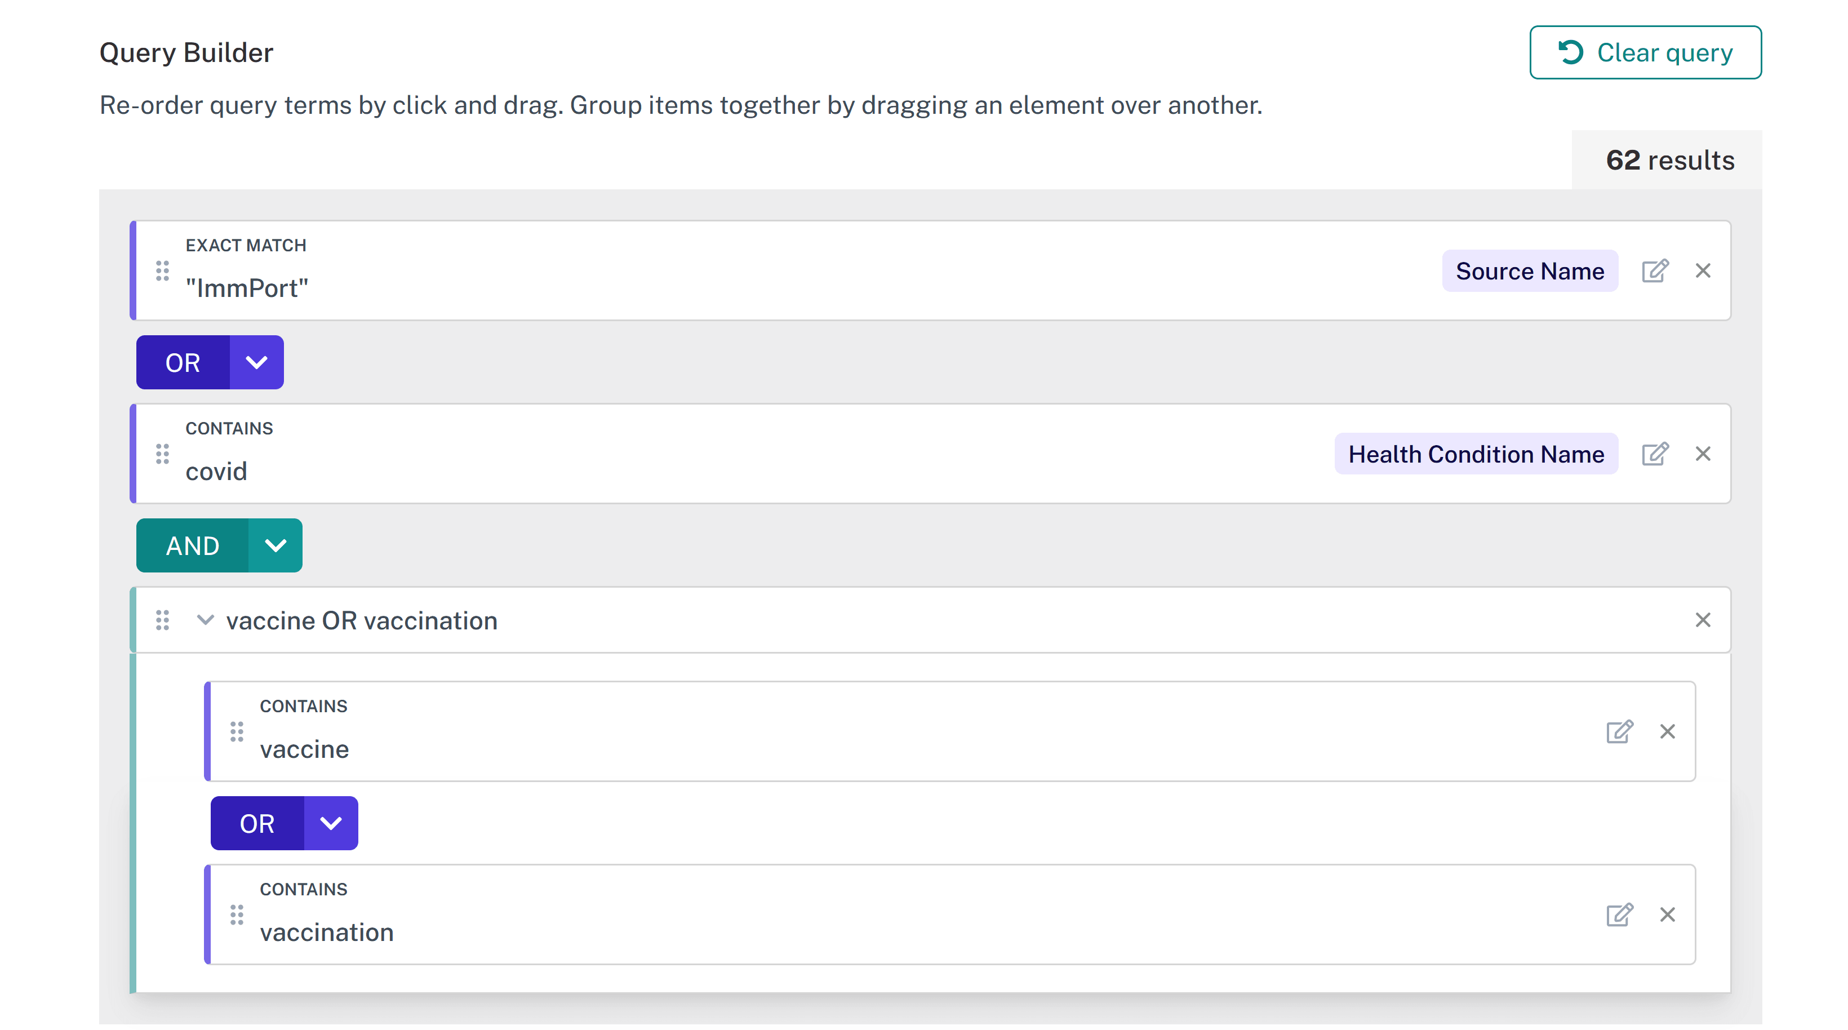Image resolution: width=1848 pixels, height=1030 pixels.
Task: Click the "vaccine OR vaccination" group title
Action: click(x=362, y=621)
